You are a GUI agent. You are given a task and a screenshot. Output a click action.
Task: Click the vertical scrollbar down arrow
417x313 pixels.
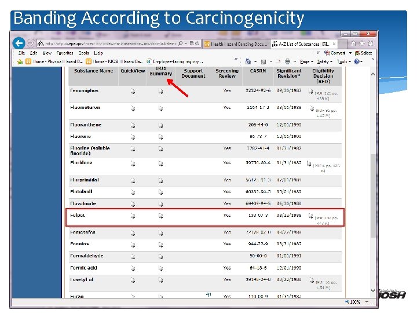[373, 290]
